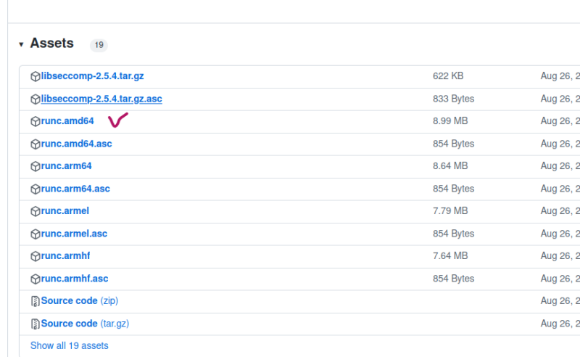
Task: Click zip file icon beside Source code (zip)
Action: (x=35, y=301)
